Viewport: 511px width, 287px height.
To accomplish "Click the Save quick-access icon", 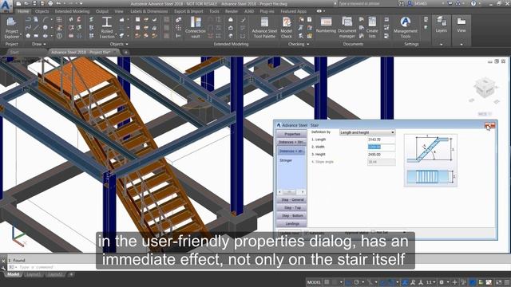I will coord(34,3).
